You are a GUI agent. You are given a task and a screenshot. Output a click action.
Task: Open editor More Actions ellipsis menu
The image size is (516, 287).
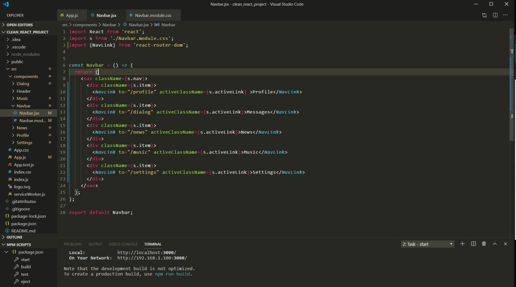click(506, 15)
